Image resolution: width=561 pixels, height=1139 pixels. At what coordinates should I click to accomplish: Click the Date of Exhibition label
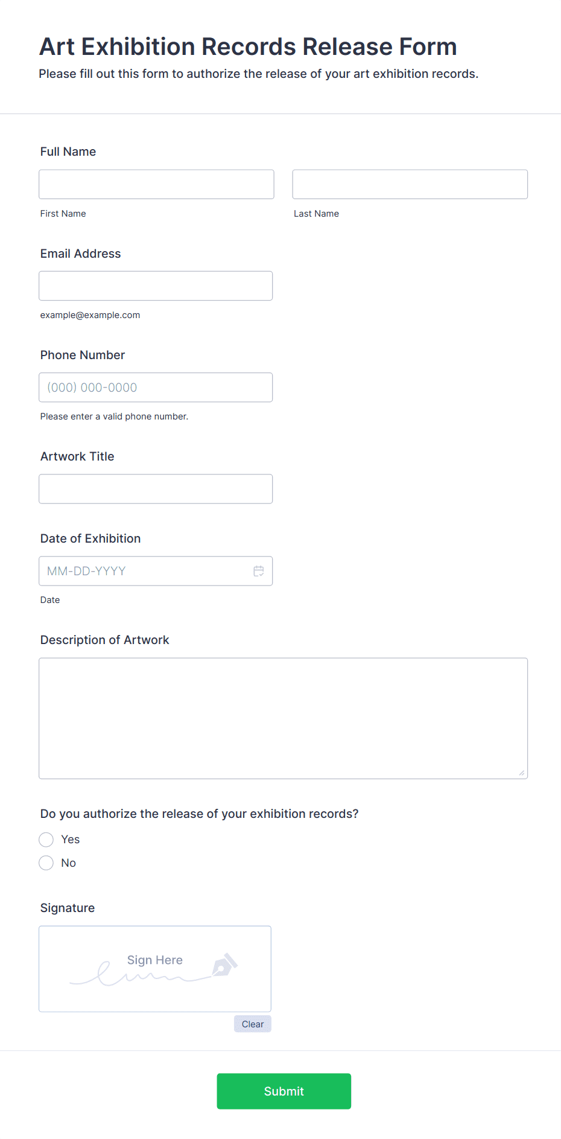[x=90, y=538]
